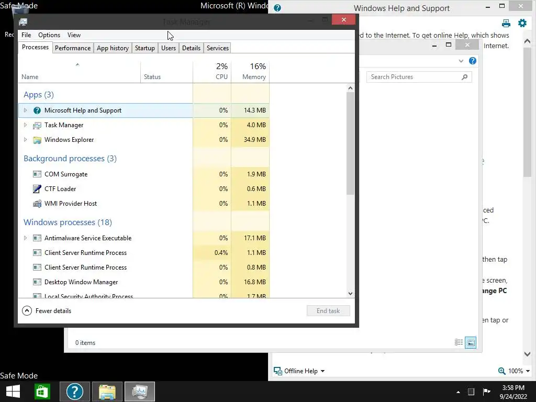Sort by the Memory column header
Viewport: 536px width, 402px height.
250,72
